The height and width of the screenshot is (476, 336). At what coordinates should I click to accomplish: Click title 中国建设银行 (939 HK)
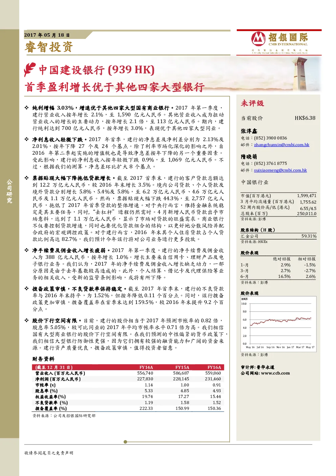[97, 70]
